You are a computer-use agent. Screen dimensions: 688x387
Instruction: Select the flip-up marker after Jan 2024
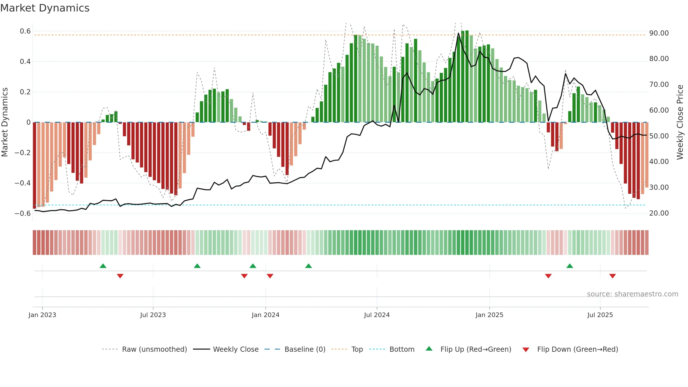(308, 266)
